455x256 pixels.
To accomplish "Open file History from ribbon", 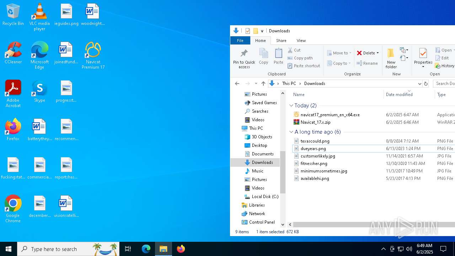I will pyautogui.click(x=445, y=66).
